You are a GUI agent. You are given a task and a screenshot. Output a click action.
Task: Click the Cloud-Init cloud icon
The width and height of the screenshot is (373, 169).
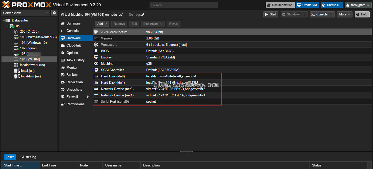[63, 46]
